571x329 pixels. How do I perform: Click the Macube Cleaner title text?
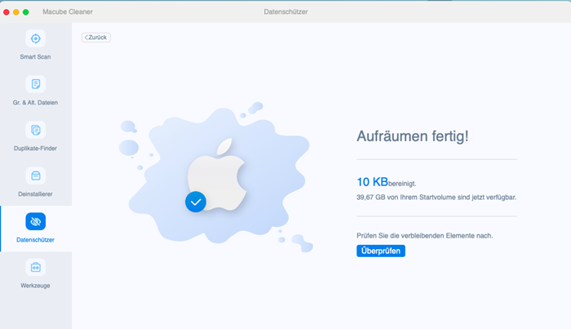point(68,11)
